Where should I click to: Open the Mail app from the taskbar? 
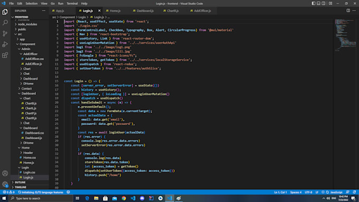tap(115, 198)
